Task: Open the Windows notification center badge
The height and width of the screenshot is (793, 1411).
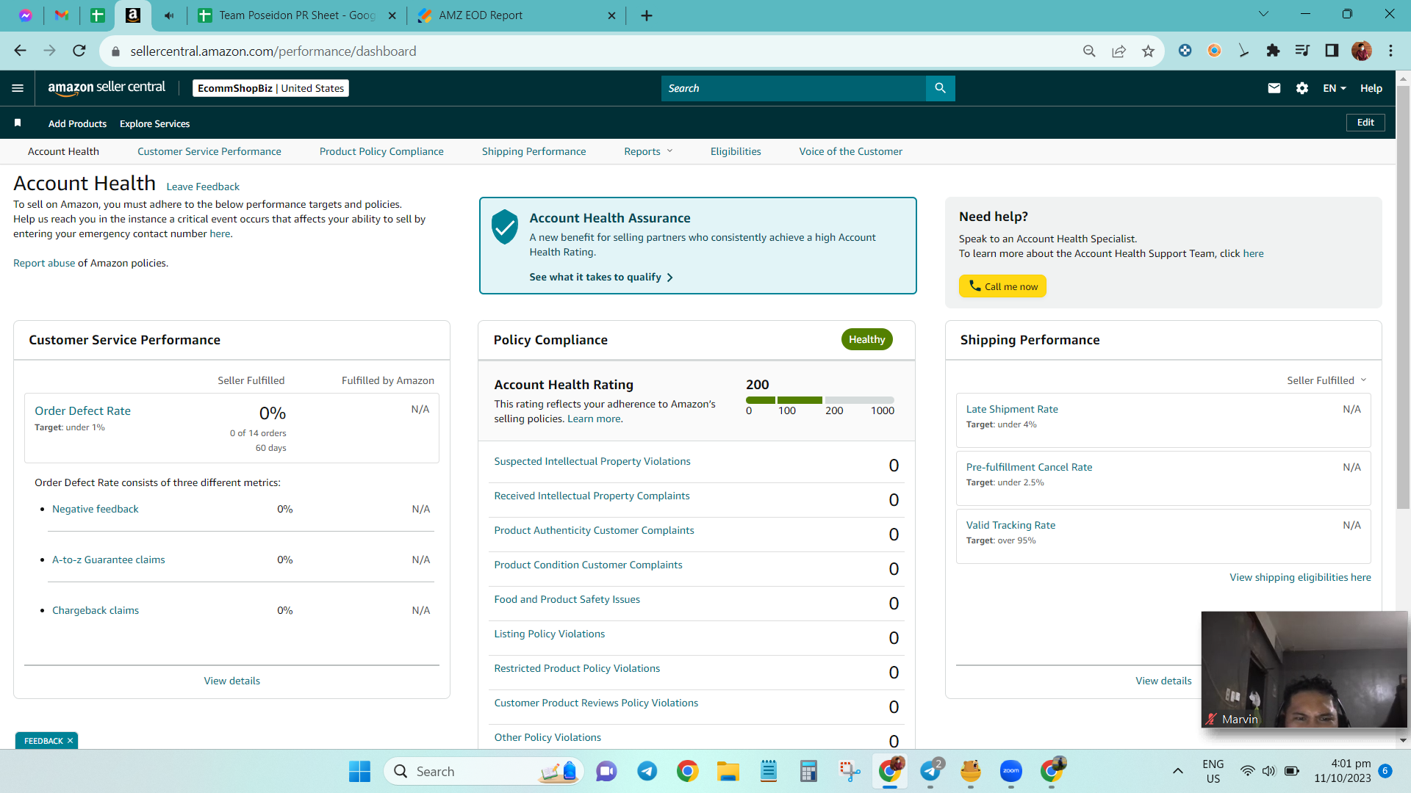Action: (x=1385, y=771)
